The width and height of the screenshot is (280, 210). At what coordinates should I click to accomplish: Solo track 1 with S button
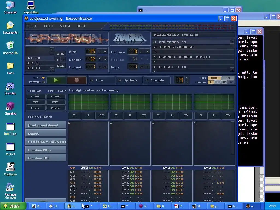point(74,115)
